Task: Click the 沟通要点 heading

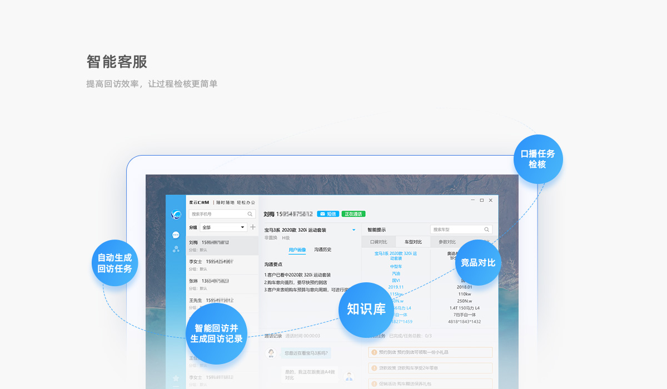Action: [273, 264]
